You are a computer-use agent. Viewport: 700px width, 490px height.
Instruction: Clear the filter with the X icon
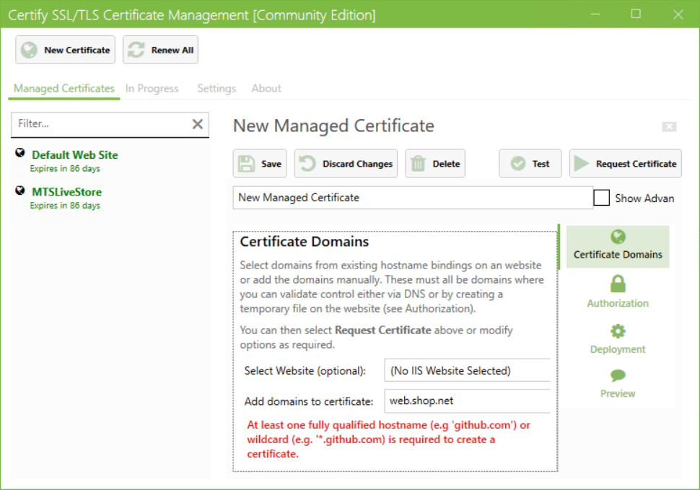(197, 123)
